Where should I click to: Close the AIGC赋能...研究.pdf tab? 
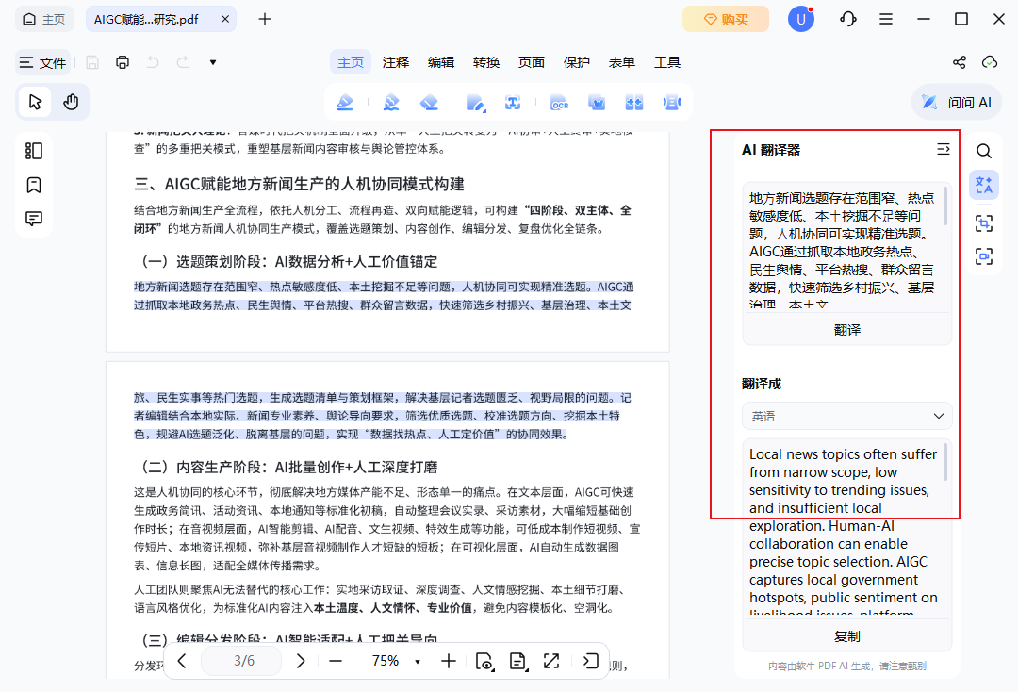[x=225, y=19]
